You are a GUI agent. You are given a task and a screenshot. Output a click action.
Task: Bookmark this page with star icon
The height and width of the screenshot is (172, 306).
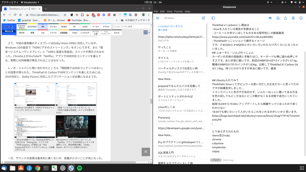click(x=65, y=15)
